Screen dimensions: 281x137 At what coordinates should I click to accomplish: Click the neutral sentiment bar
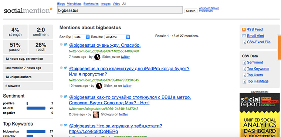tap(36, 108)
